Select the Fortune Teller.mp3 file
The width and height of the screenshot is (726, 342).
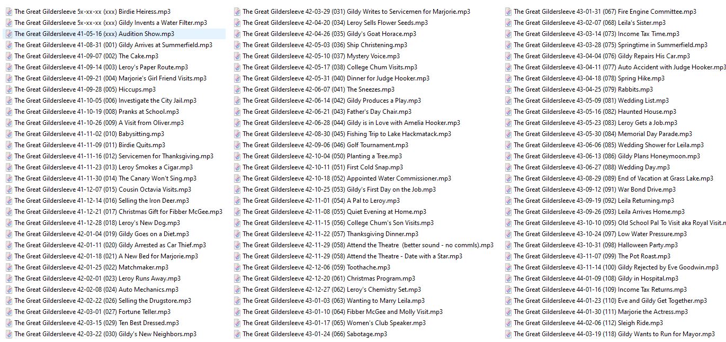pos(92,312)
